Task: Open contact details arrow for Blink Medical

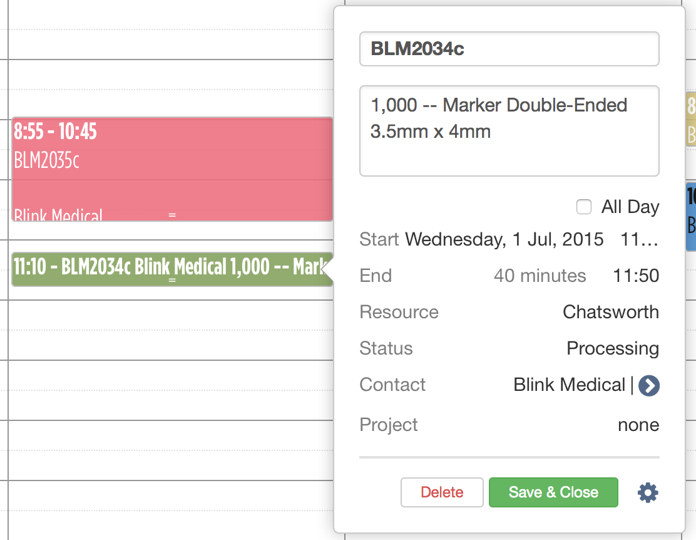Action: point(650,385)
